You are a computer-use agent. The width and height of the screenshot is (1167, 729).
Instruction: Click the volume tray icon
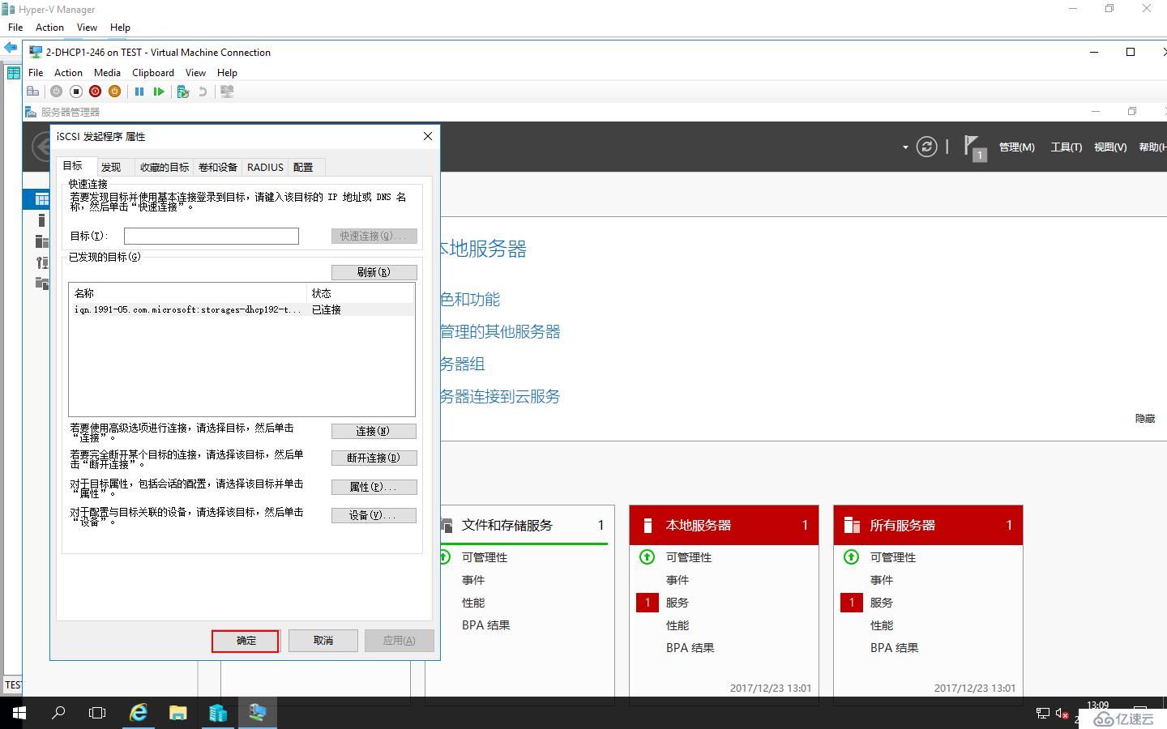point(1062,714)
